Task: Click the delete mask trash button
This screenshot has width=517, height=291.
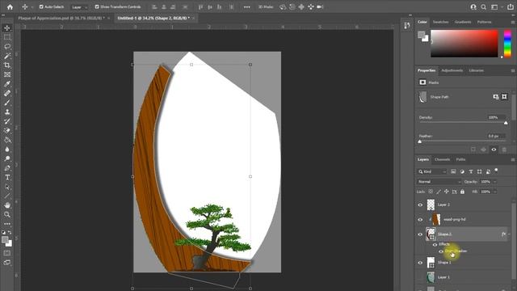Action: click(504, 150)
